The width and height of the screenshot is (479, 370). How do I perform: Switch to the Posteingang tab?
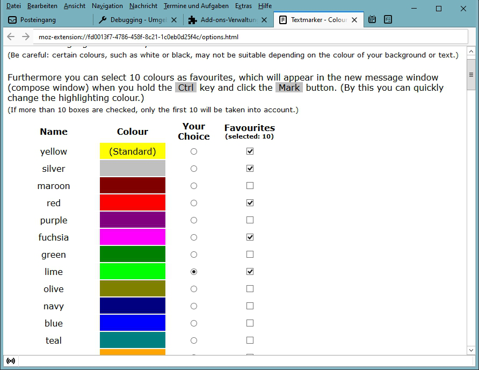(47, 20)
